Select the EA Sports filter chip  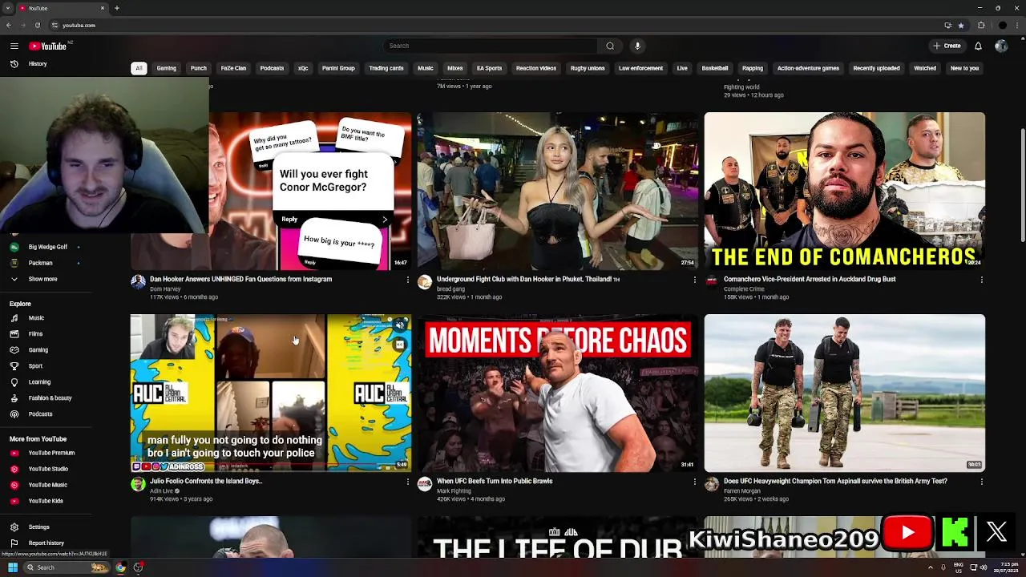[489, 68]
